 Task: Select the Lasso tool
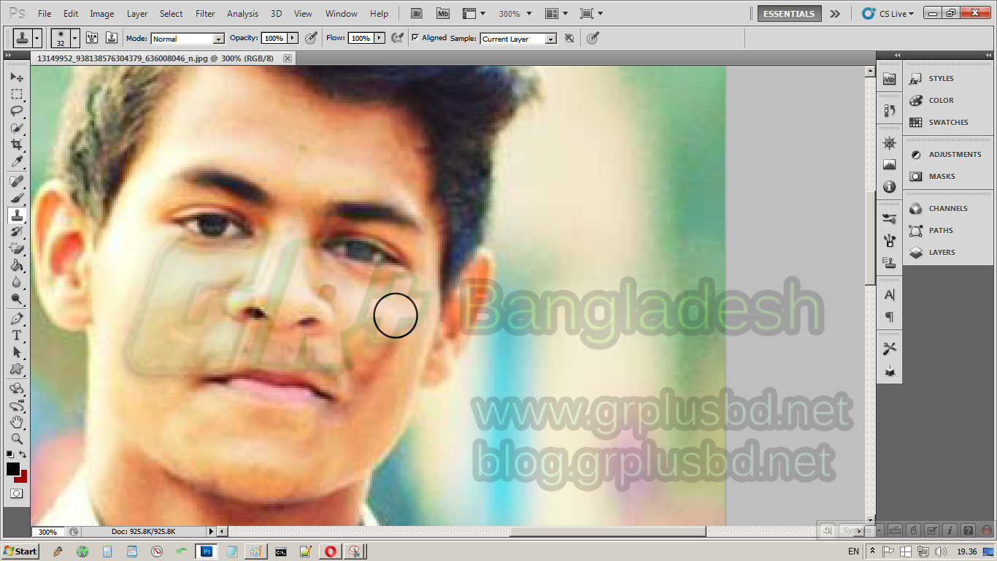click(x=17, y=111)
